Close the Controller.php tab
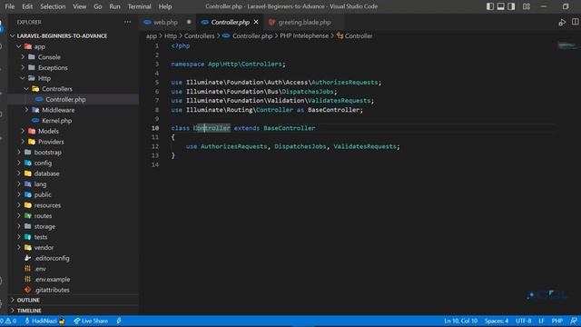The height and width of the screenshot is (327, 581). [256, 22]
